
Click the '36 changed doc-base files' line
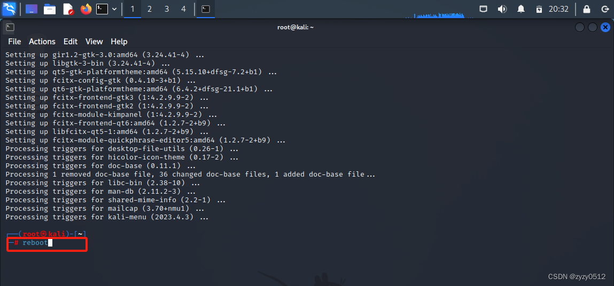(190, 174)
